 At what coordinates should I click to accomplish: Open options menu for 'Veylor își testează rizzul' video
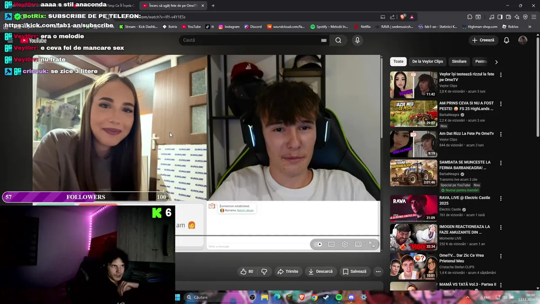(501, 75)
